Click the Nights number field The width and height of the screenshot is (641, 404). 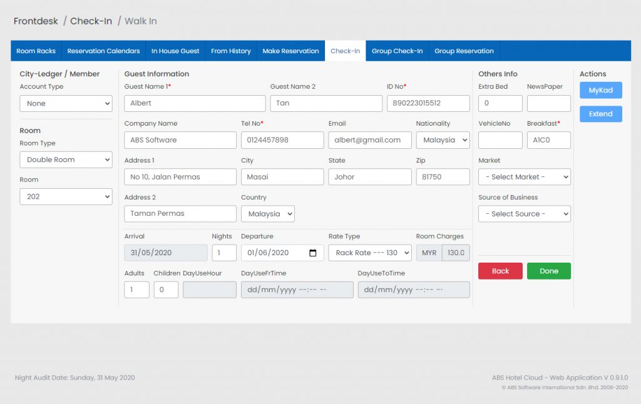[x=223, y=253]
